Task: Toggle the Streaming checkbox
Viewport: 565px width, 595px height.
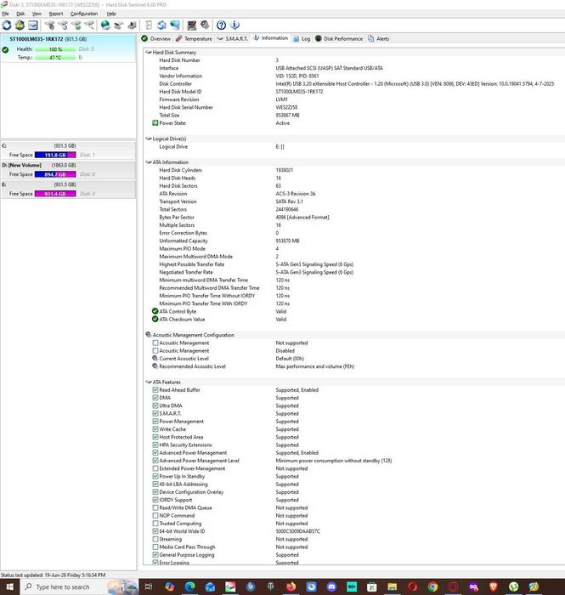Action: [155, 539]
